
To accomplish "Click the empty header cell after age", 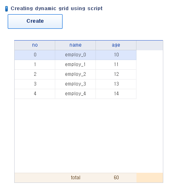I will pyautogui.click(x=149, y=45).
